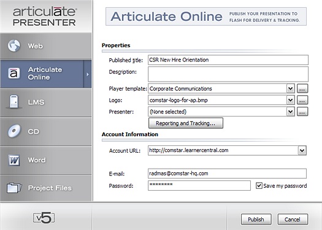Switch to the CD publish tab
The image size is (322, 230).
[46, 131]
